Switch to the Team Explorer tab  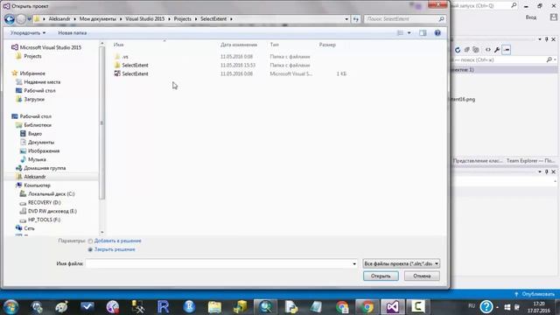(530, 161)
